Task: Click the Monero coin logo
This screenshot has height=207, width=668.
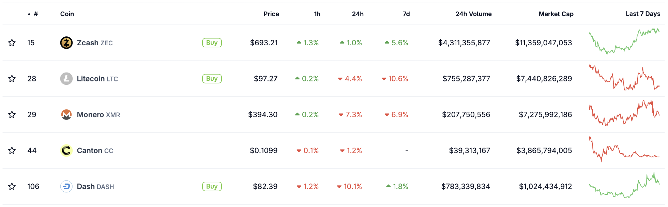Action: pos(66,114)
